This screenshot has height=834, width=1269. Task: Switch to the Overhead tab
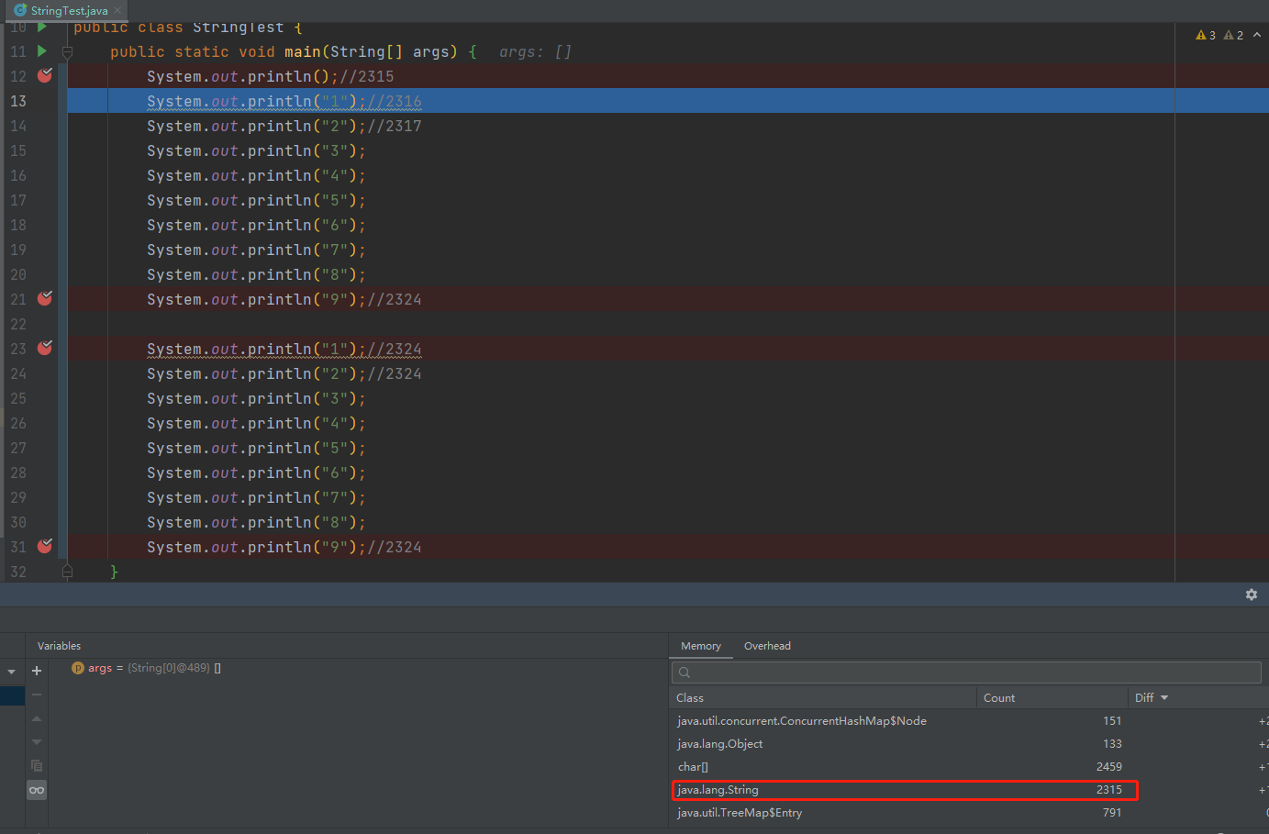[767, 646]
